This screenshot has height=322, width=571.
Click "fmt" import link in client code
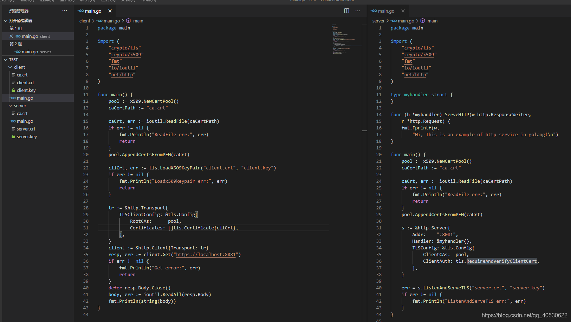pyautogui.click(x=115, y=61)
